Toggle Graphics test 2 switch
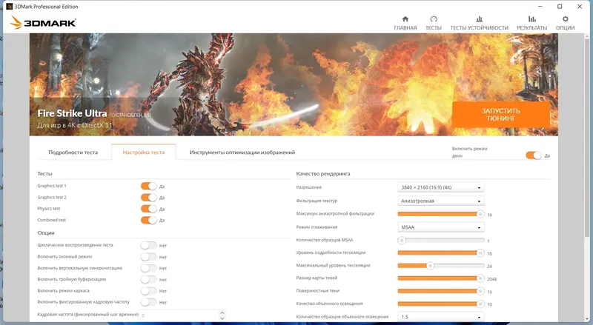Screen dimensions: 593x325 [x=149, y=197]
